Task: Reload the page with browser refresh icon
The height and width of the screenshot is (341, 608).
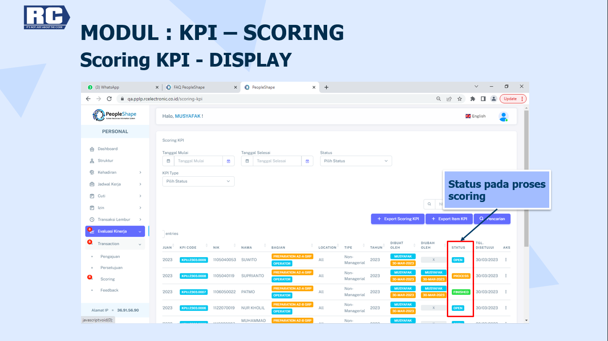Action: click(x=109, y=99)
